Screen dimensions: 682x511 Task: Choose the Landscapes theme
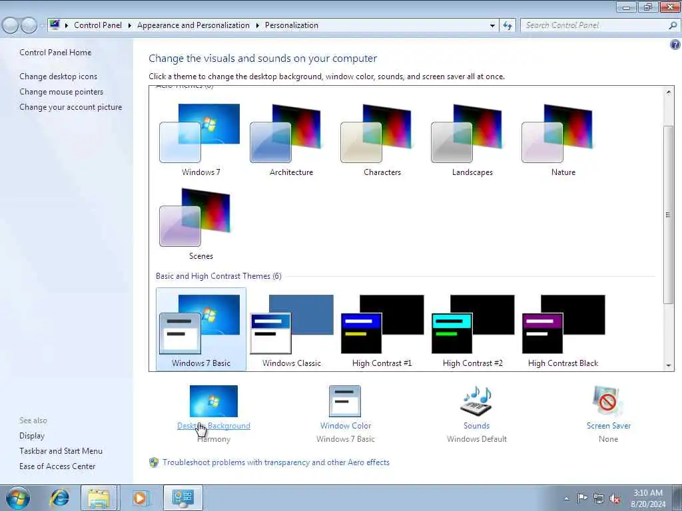pyautogui.click(x=472, y=140)
